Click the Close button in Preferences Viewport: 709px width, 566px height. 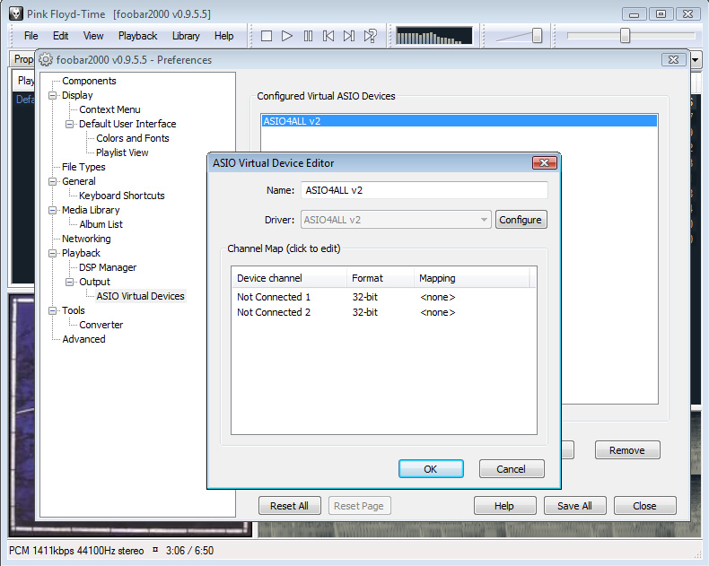pos(644,506)
